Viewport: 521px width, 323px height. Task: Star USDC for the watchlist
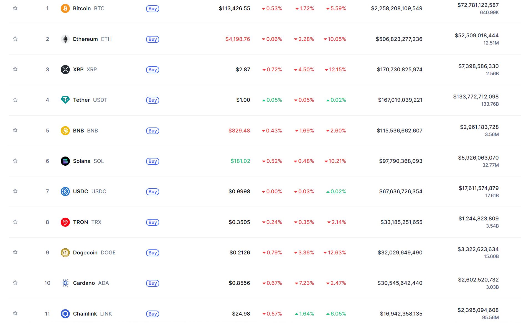click(x=15, y=191)
